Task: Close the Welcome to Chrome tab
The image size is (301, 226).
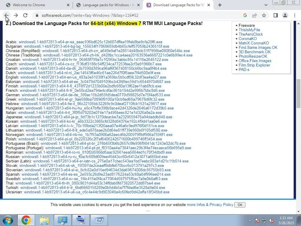Action: 68,5
